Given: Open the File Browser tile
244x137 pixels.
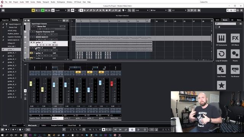Looking at the screenshot, I should coord(235,70).
